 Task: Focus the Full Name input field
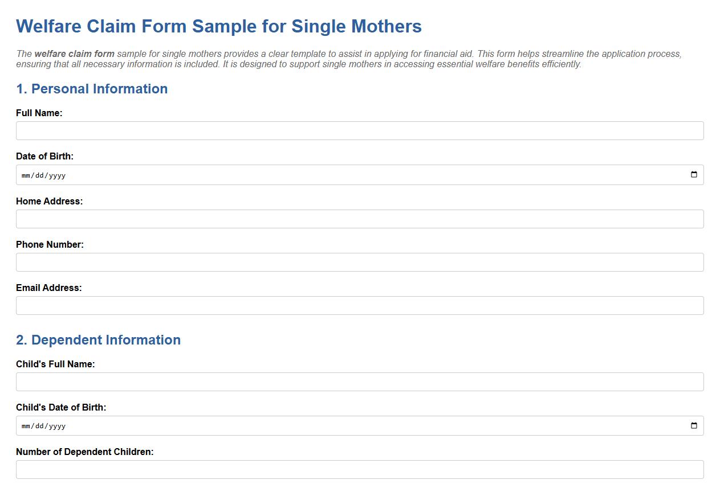359,130
